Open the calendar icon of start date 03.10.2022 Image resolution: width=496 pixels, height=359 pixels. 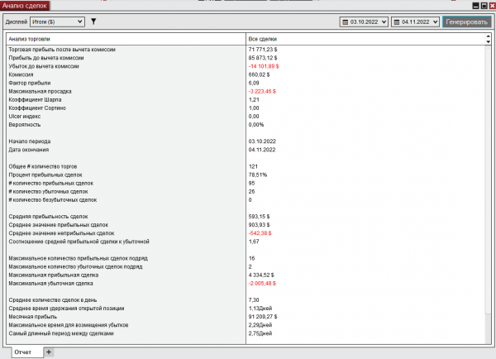[x=345, y=22]
